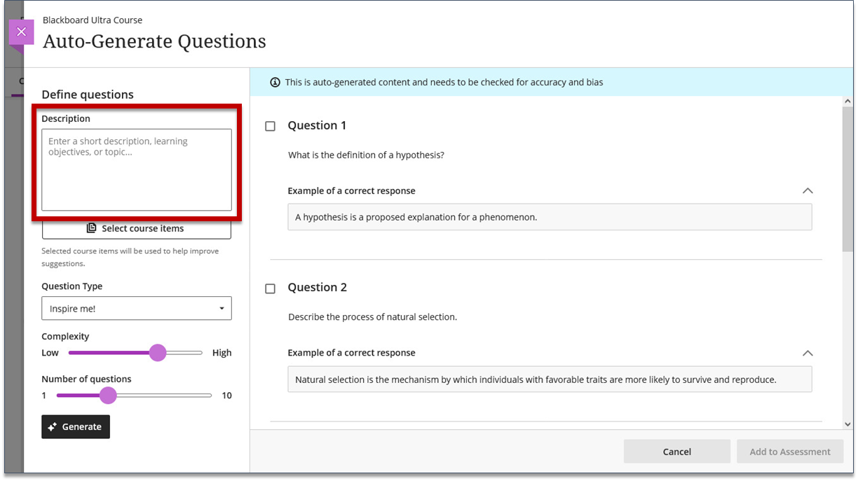Click the course items icon
This screenshot has width=858, height=481.
pos(91,228)
